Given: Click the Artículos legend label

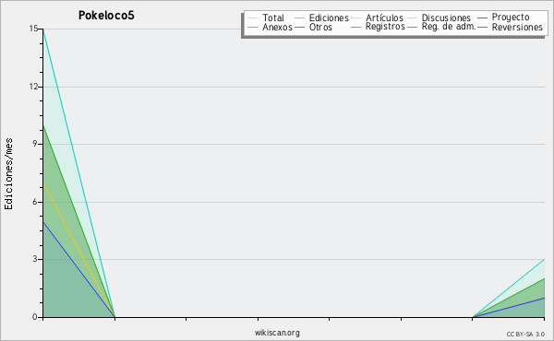Looking at the screenshot, I should (384, 18).
